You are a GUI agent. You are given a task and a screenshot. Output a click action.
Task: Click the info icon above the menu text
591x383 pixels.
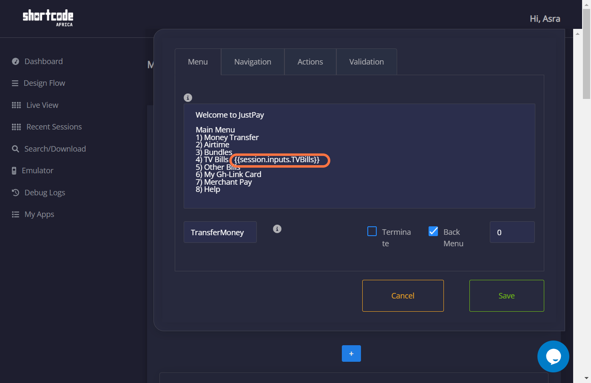point(188,98)
